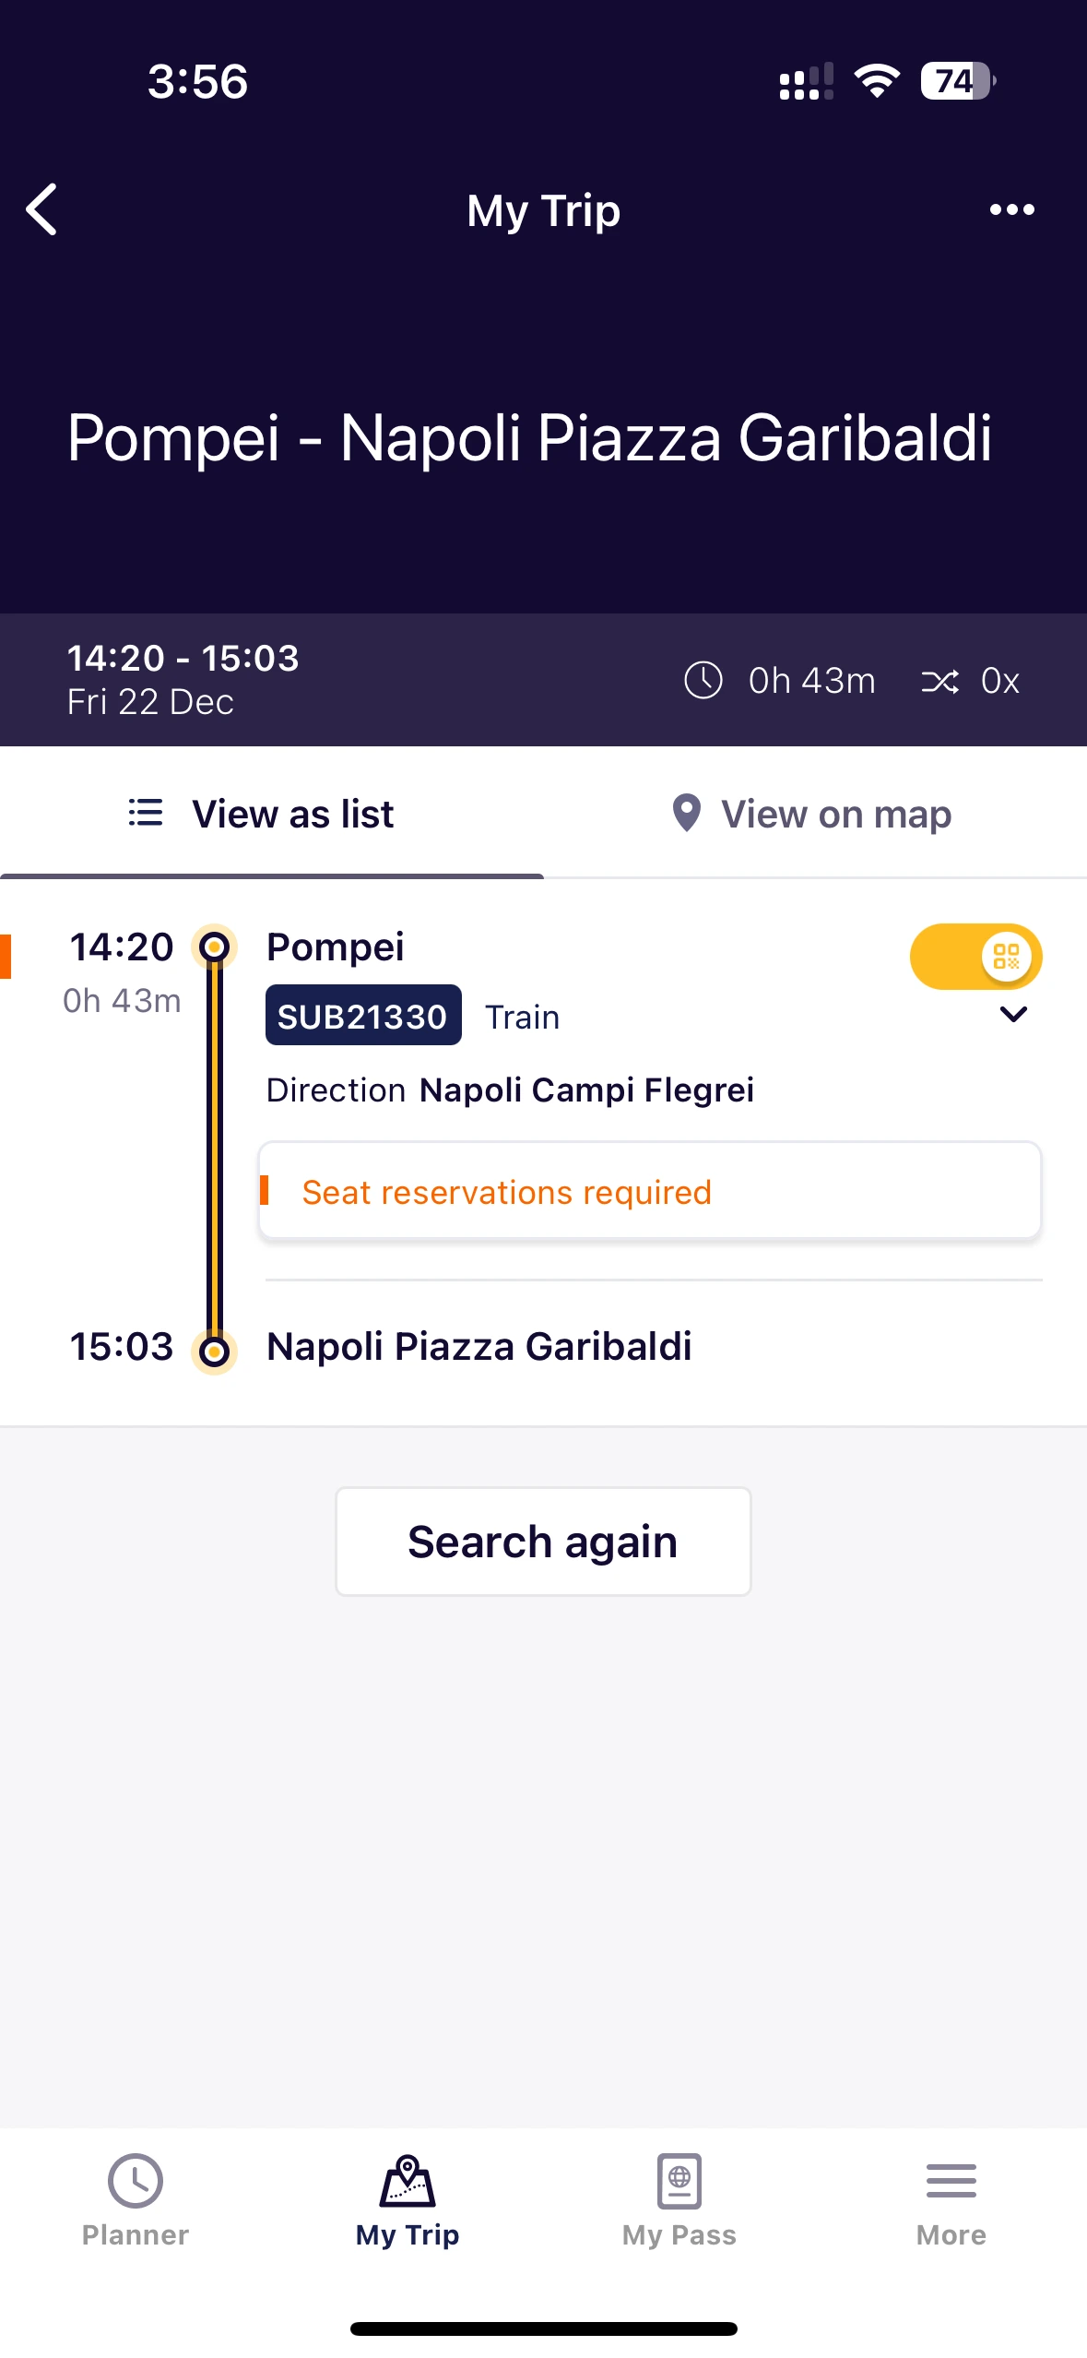Viewport: 1087px width, 2358px height.
Task: Open the three-dot options menu
Action: click(x=1011, y=209)
